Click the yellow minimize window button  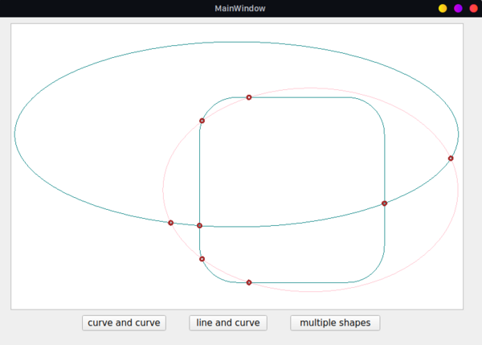443,8
